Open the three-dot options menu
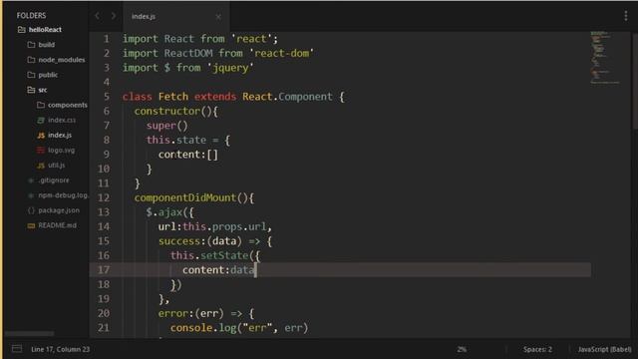The width and height of the screenshot is (638, 359). coord(626,16)
